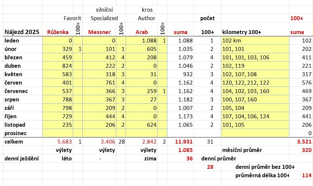Select the kilometry 100+ header cell
The height and width of the screenshot is (186, 313).
point(242,32)
